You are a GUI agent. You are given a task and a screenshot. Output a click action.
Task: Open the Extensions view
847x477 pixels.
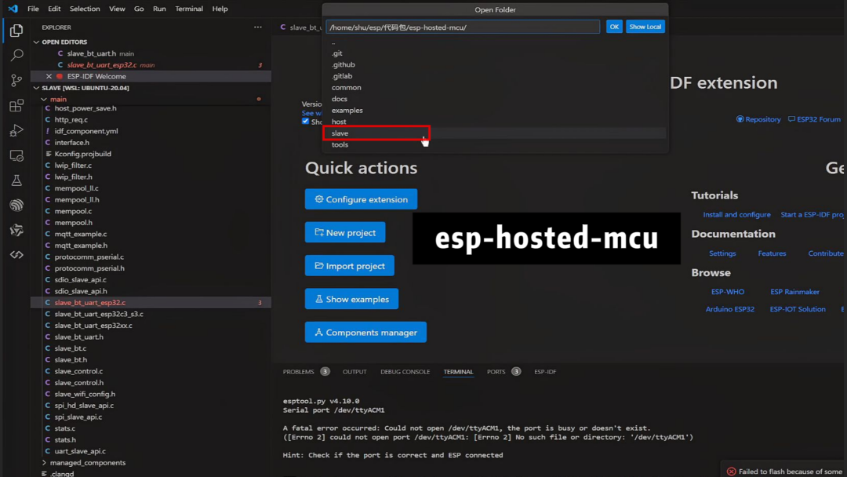pyautogui.click(x=16, y=105)
